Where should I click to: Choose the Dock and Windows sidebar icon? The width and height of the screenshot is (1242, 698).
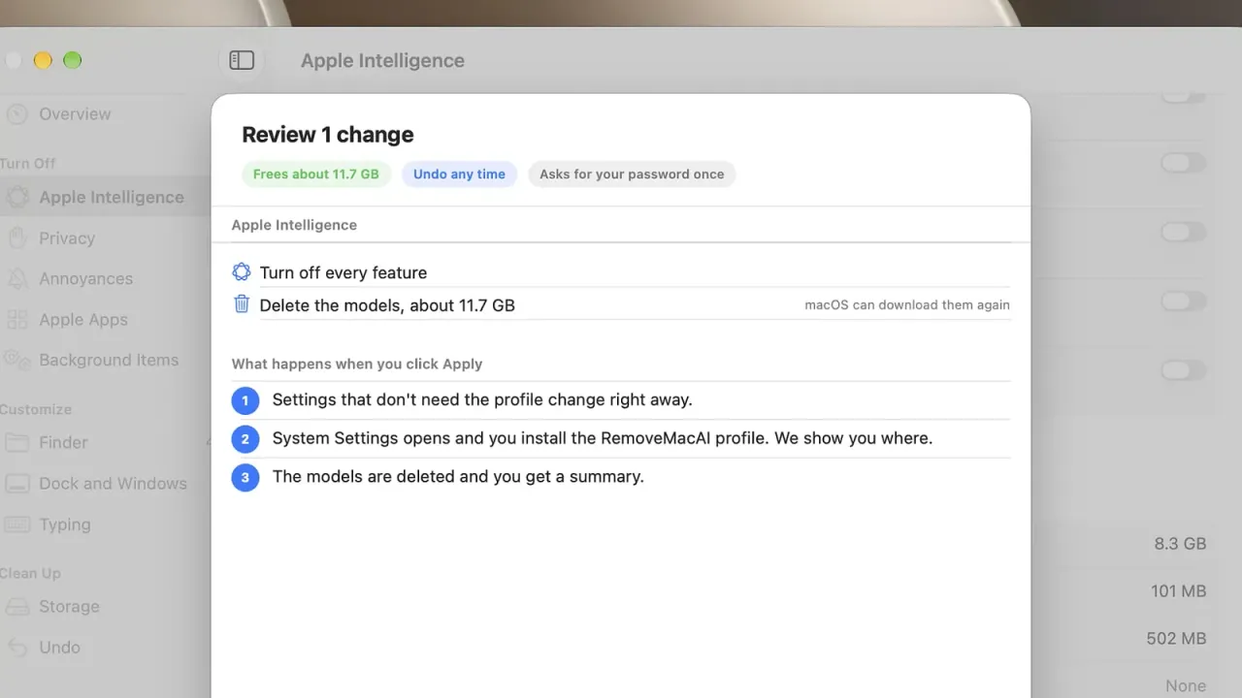point(17,483)
